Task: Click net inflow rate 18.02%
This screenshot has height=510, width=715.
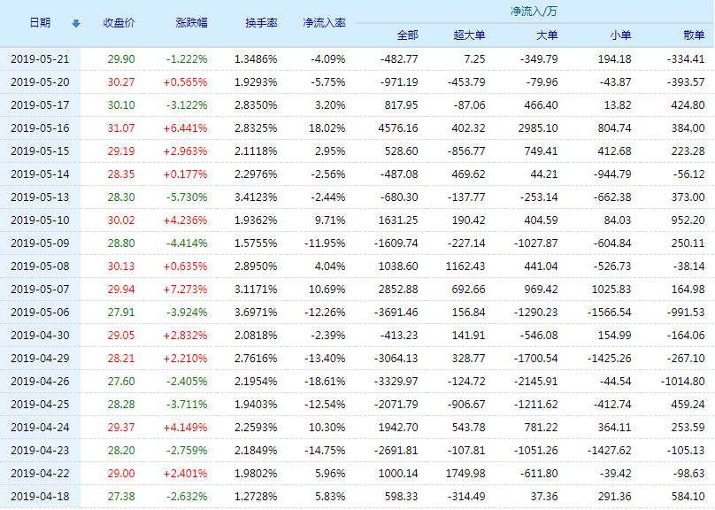Action: (327, 128)
